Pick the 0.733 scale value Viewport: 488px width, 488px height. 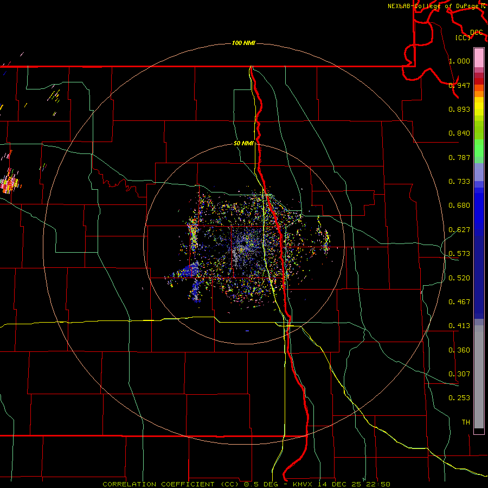click(459, 182)
